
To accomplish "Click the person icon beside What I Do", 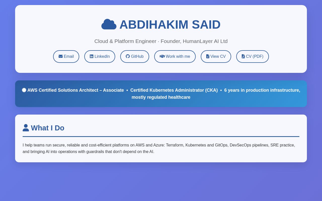I will (x=26, y=128).
